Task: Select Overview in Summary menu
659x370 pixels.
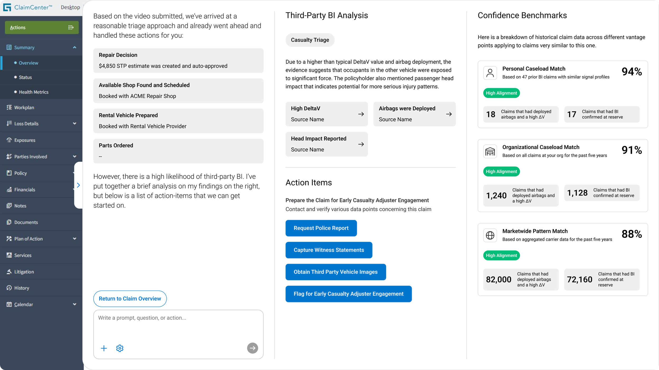Action: click(41, 63)
